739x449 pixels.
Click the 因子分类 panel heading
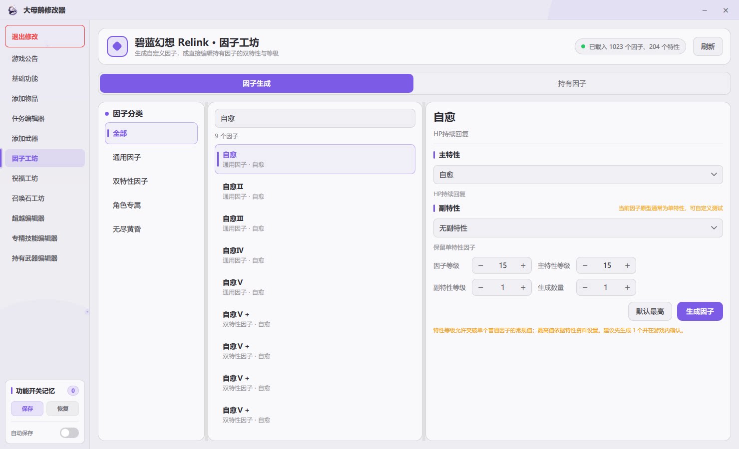point(128,114)
